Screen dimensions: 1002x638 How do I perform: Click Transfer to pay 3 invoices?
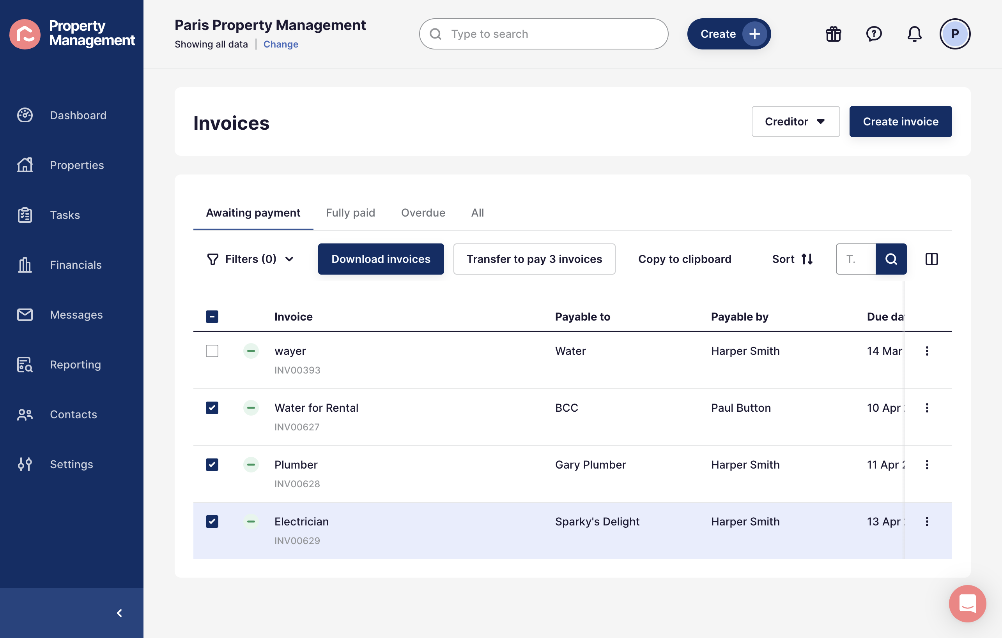[534, 259]
